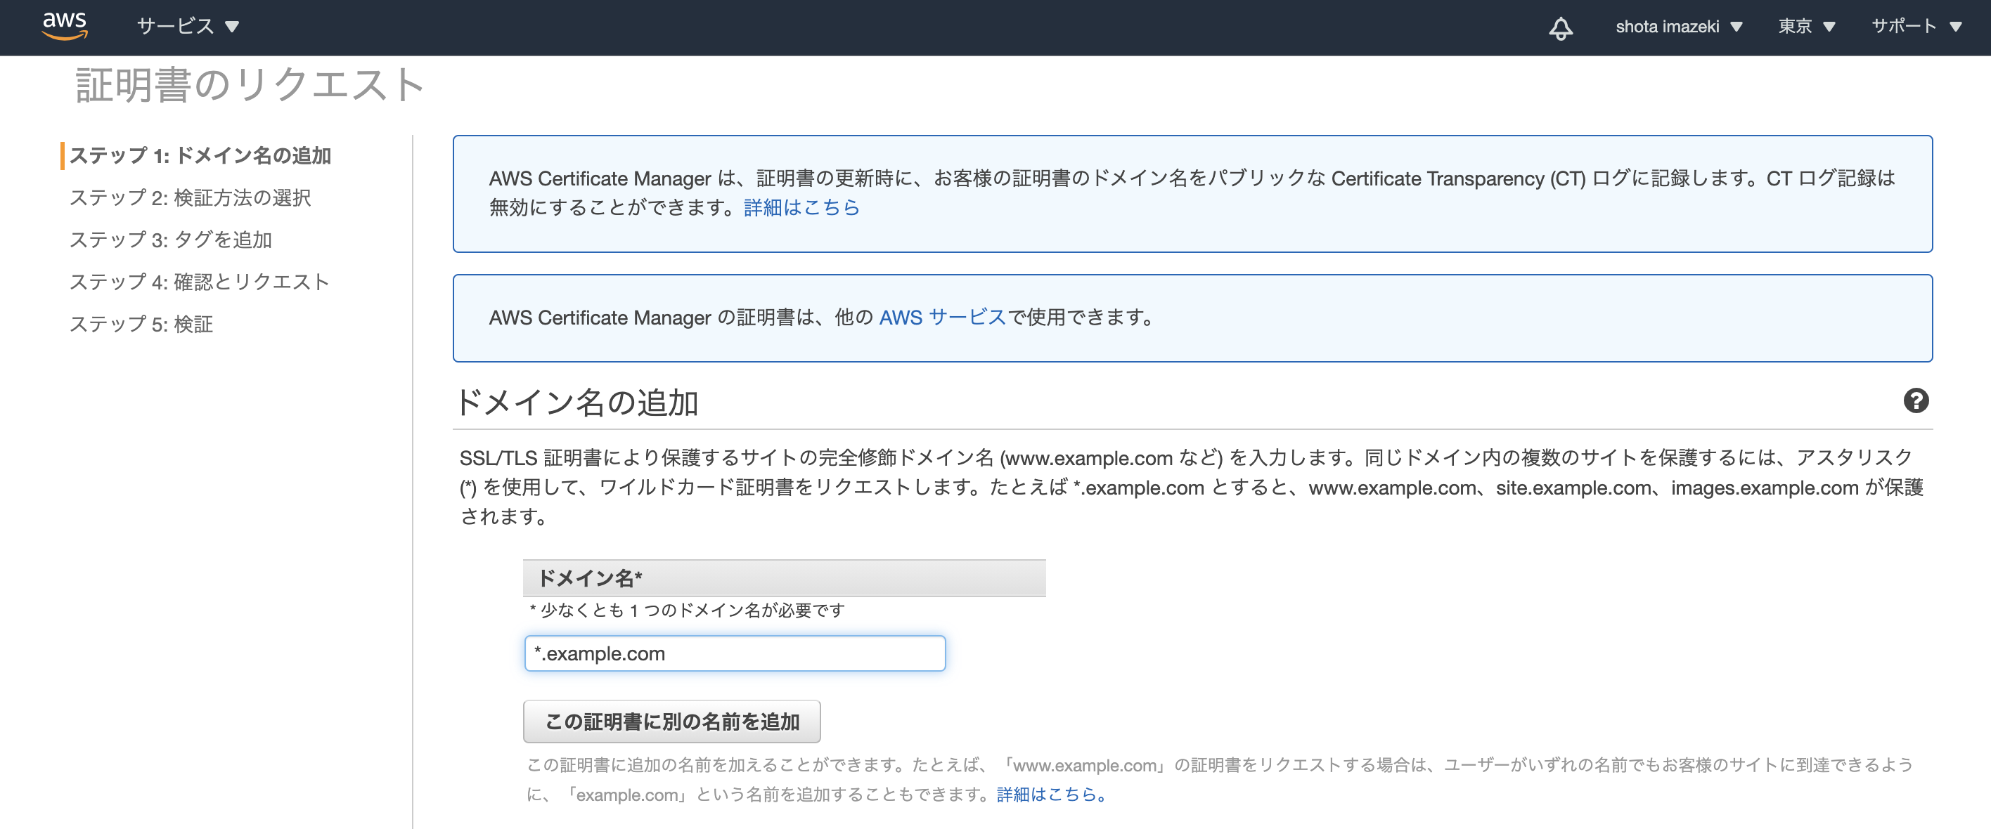Expand the shota imazeki account menu
The width and height of the screenshot is (1991, 829).
click(1678, 27)
